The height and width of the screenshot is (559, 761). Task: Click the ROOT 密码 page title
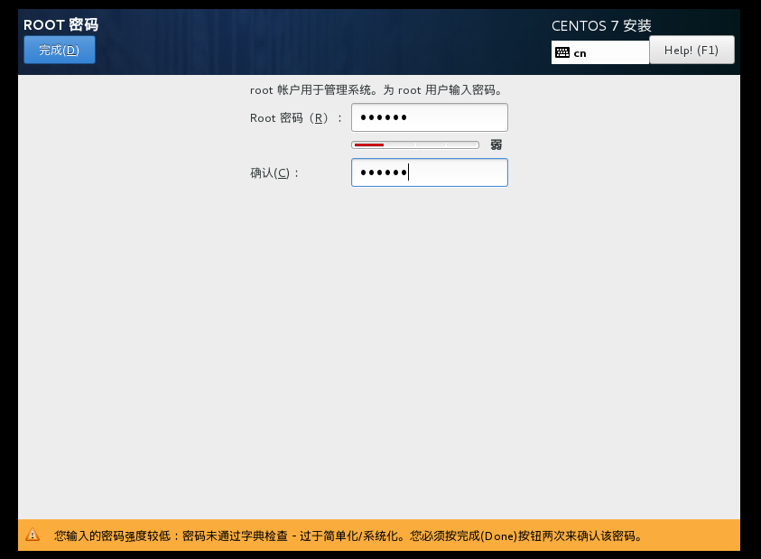tap(60, 24)
